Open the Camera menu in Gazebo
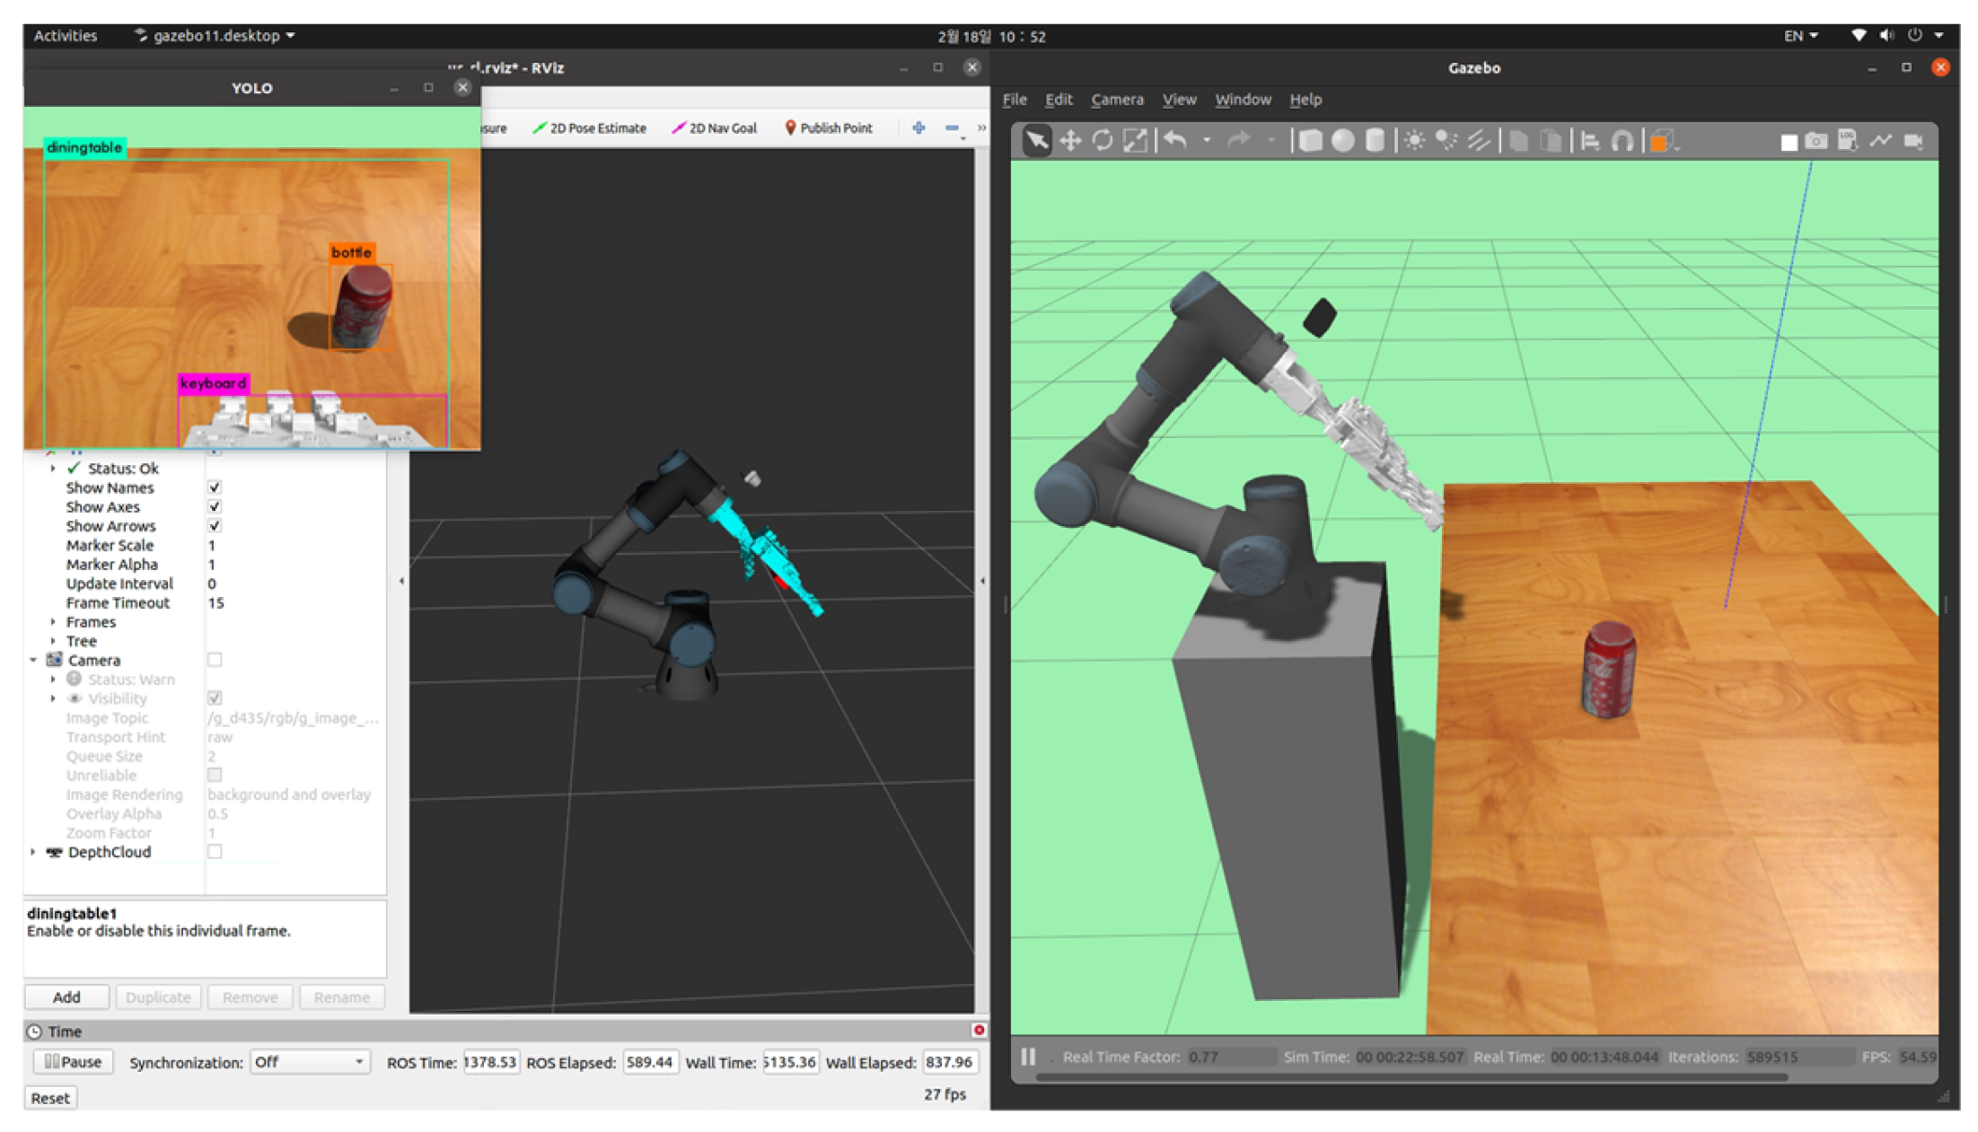 tap(1116, 100)
